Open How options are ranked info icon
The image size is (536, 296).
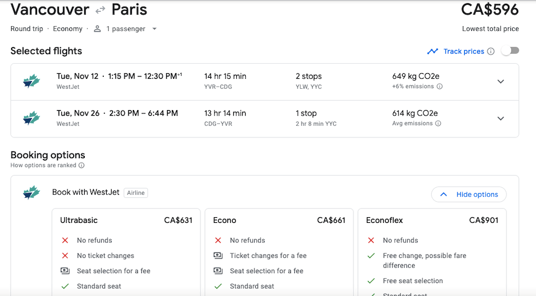coord(82,165)
